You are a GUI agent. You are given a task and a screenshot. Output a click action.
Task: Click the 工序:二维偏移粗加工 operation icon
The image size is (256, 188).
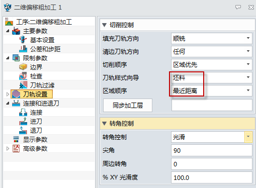click(9, 22)
